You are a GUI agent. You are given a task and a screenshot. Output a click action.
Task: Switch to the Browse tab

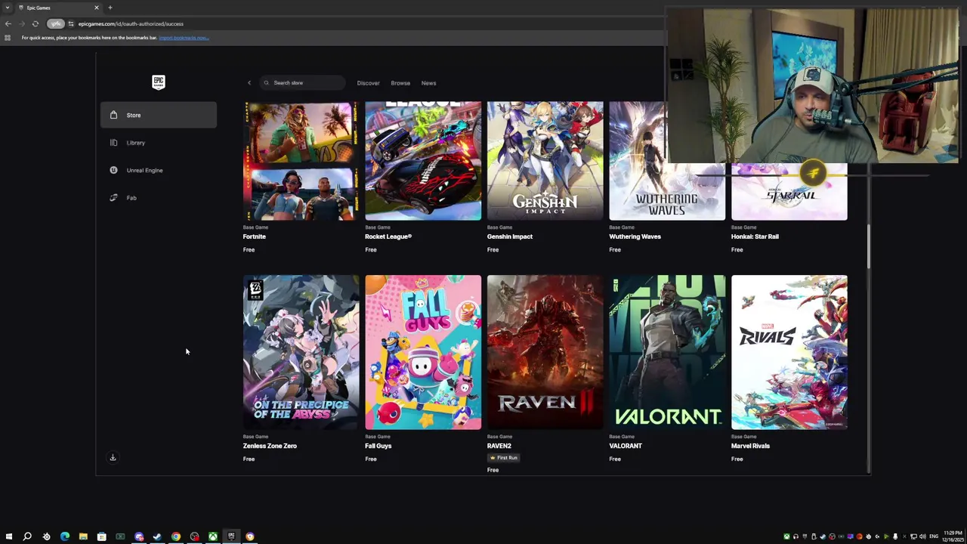[x=400, y=83]
